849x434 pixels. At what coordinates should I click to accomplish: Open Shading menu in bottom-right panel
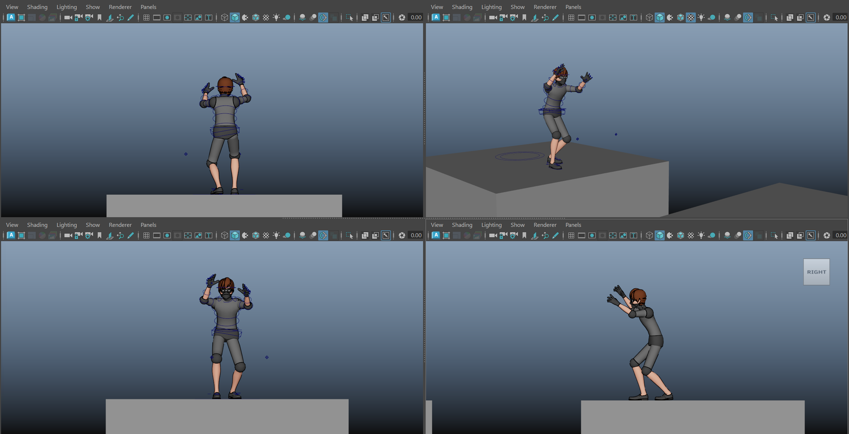462,225
